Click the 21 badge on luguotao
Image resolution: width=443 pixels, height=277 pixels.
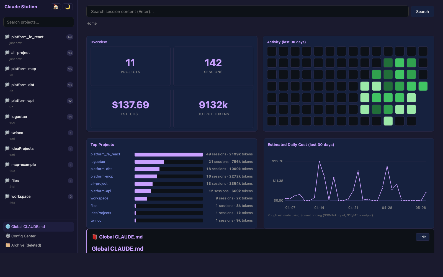pyautogui.click(x=70, y=117)
